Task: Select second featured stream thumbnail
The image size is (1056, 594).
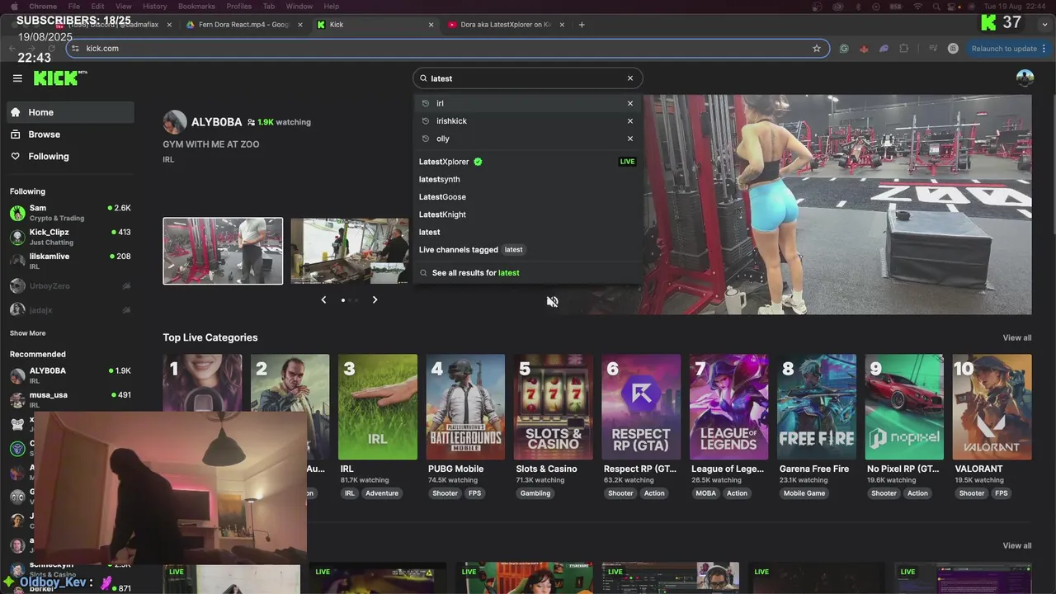Action: point(350,251)
